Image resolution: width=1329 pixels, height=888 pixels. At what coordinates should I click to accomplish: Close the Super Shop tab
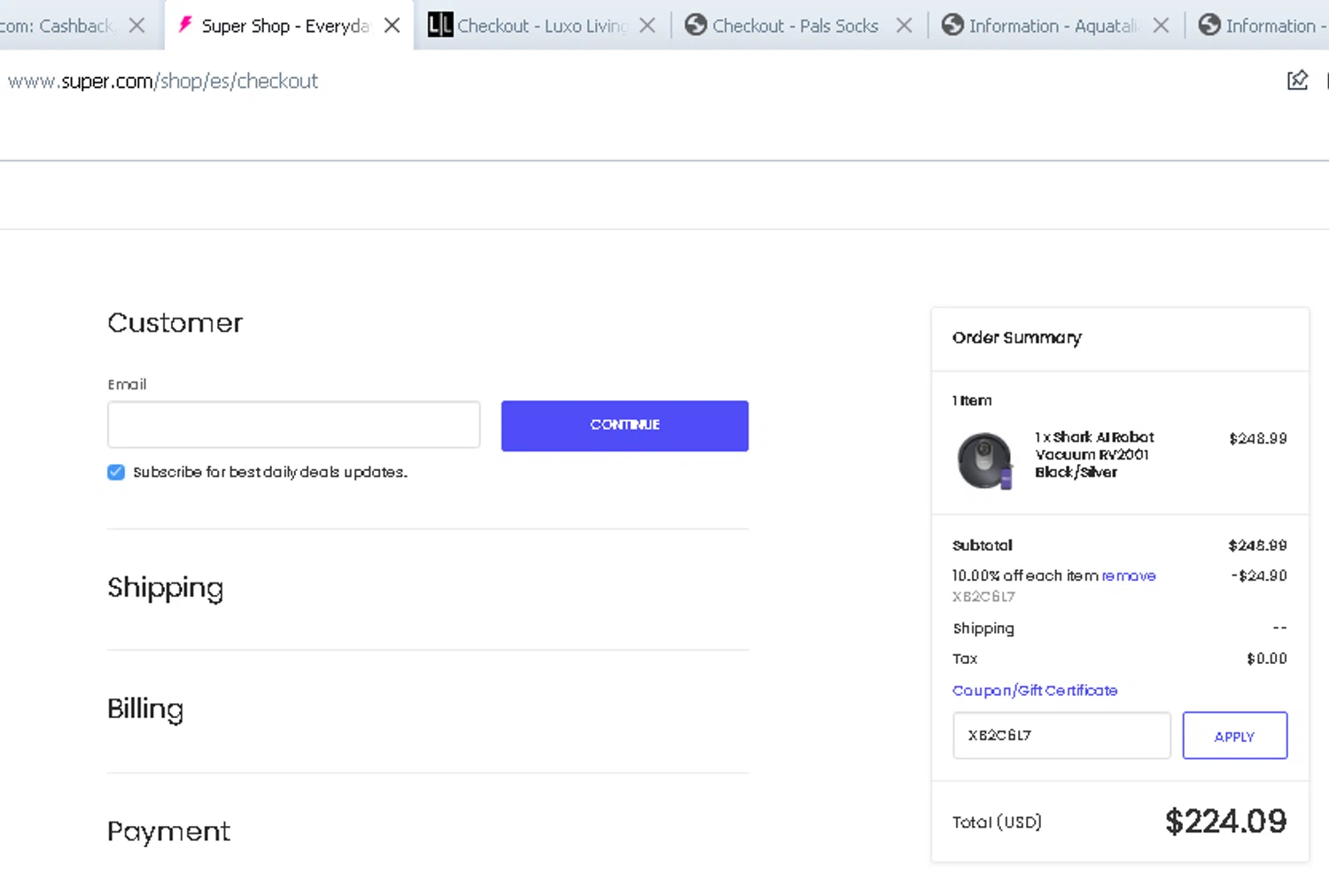click(x=392, y=25)
